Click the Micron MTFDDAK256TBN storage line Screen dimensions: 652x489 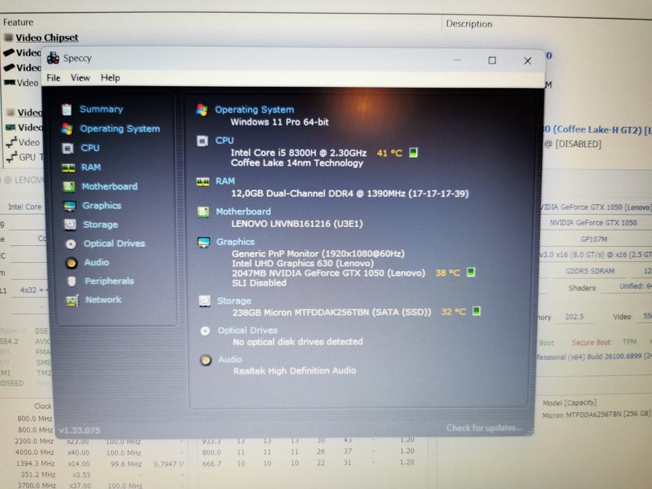(x=332, y=312)
